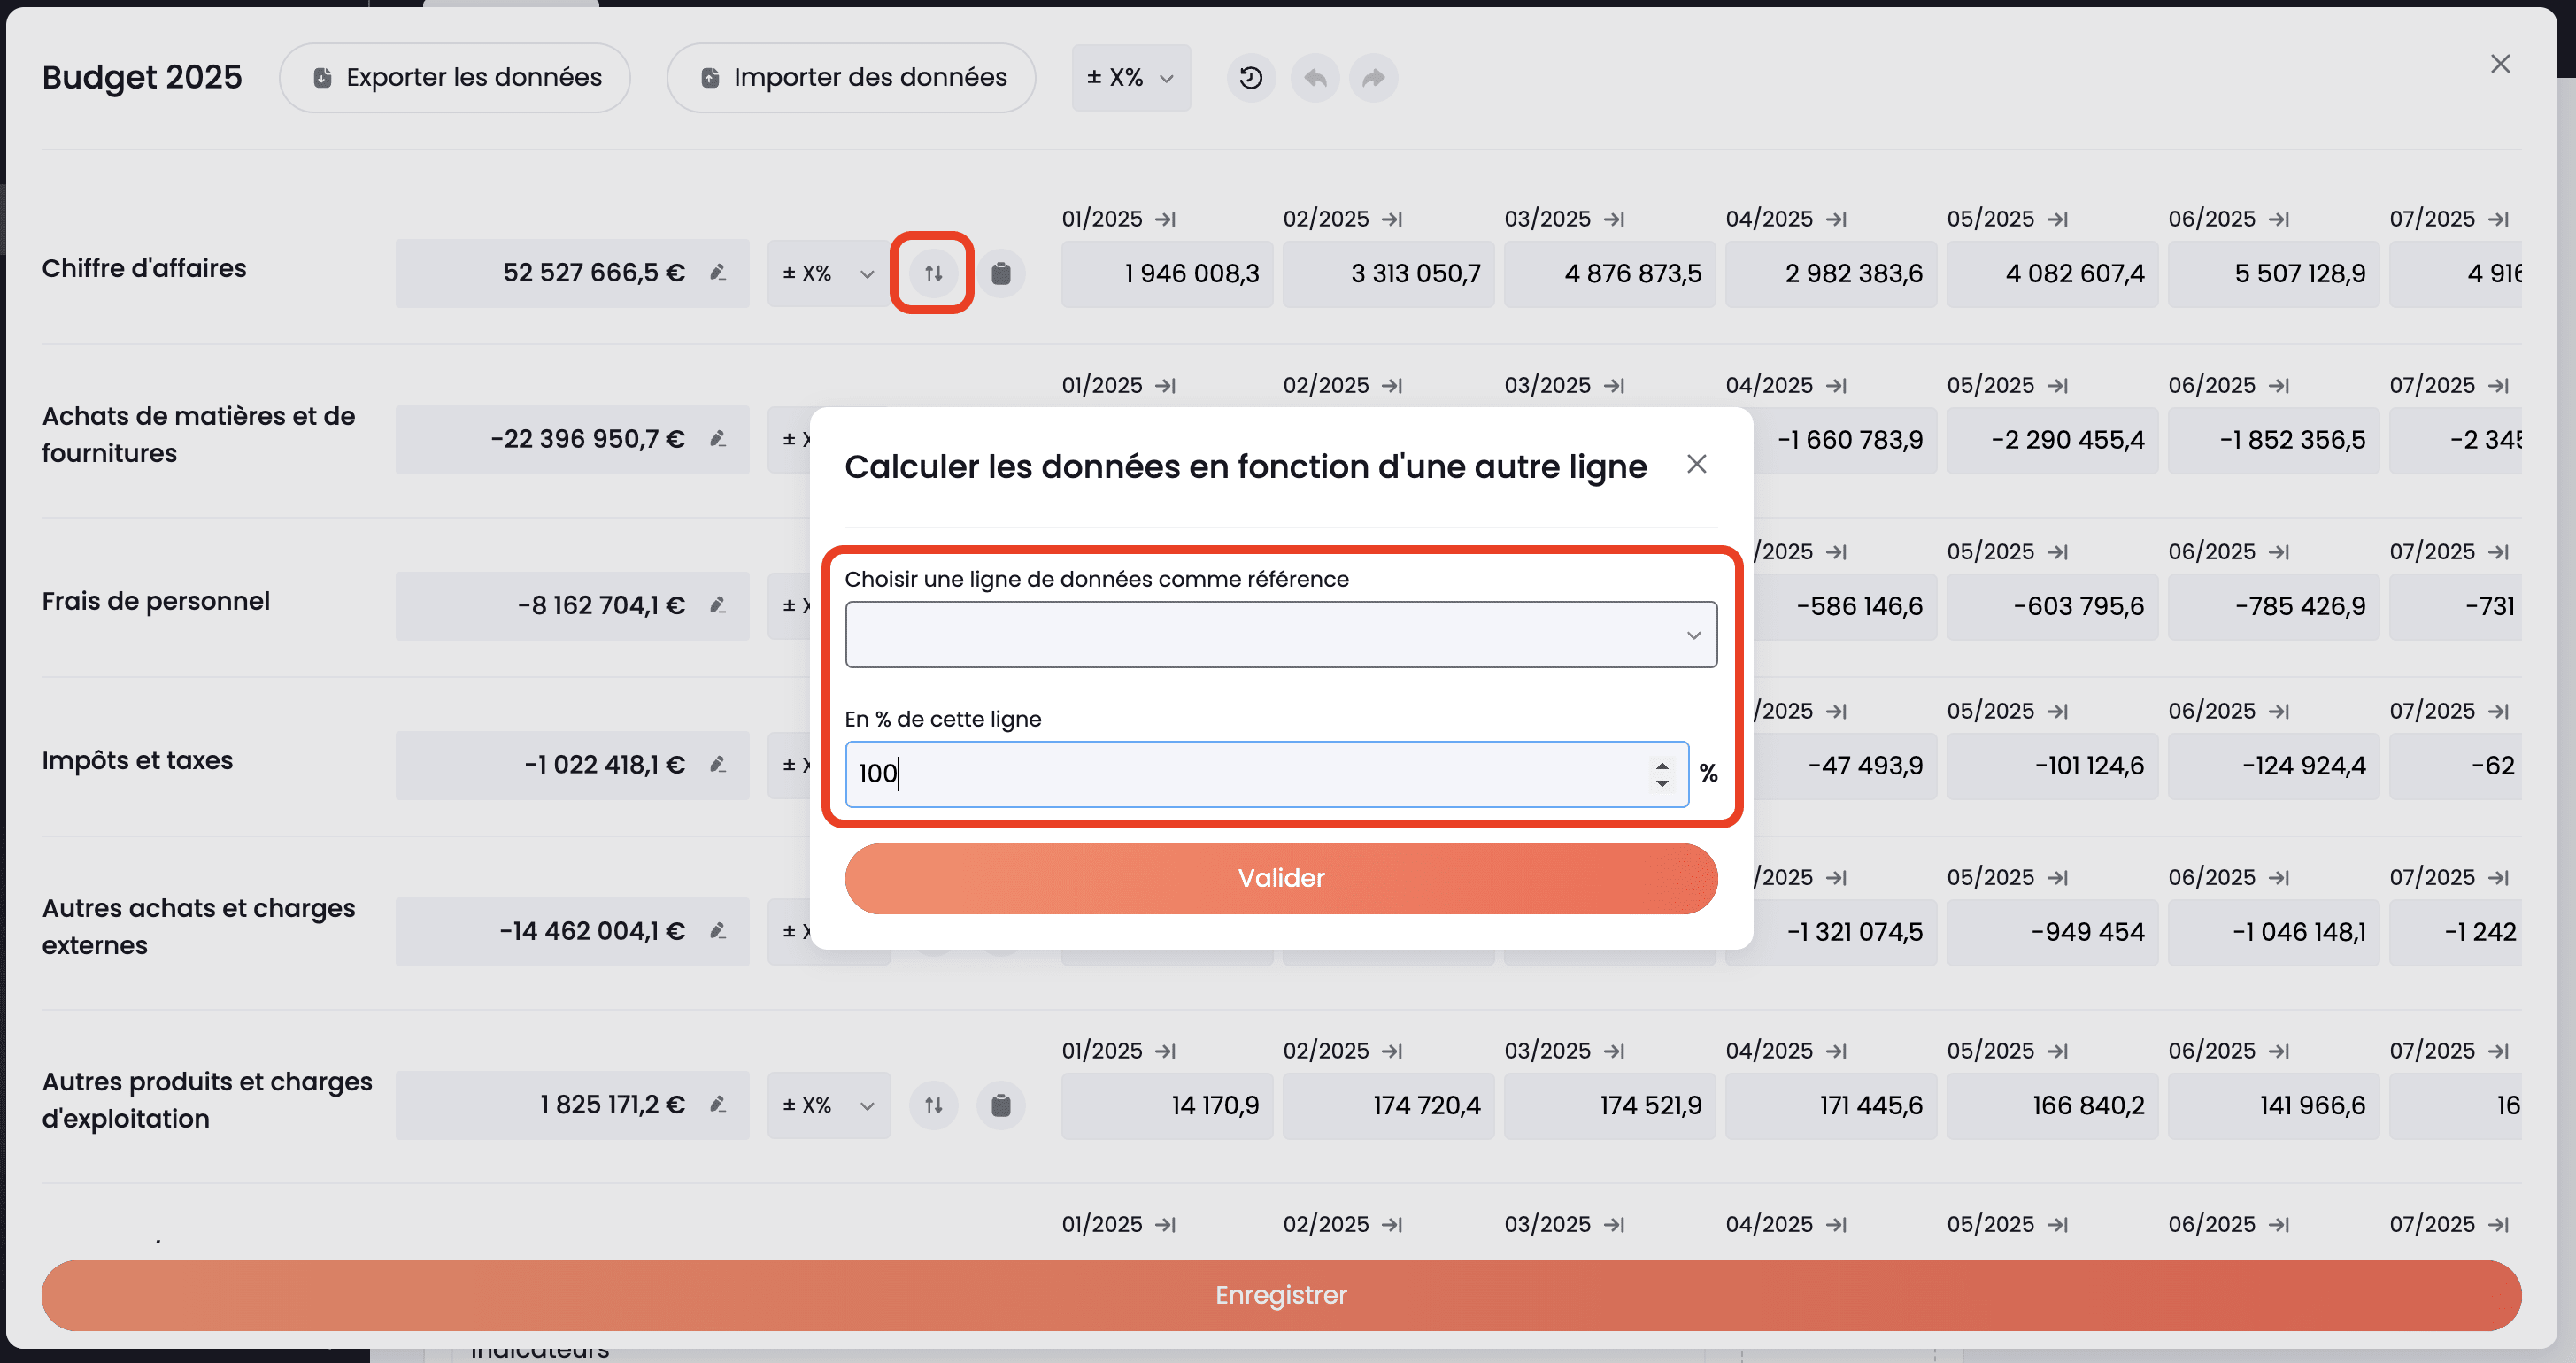Increase the percentage with the stepper arrows
This screenshot has width=2576, height=1363.
pyautogui.click(x=1661, y=766)
